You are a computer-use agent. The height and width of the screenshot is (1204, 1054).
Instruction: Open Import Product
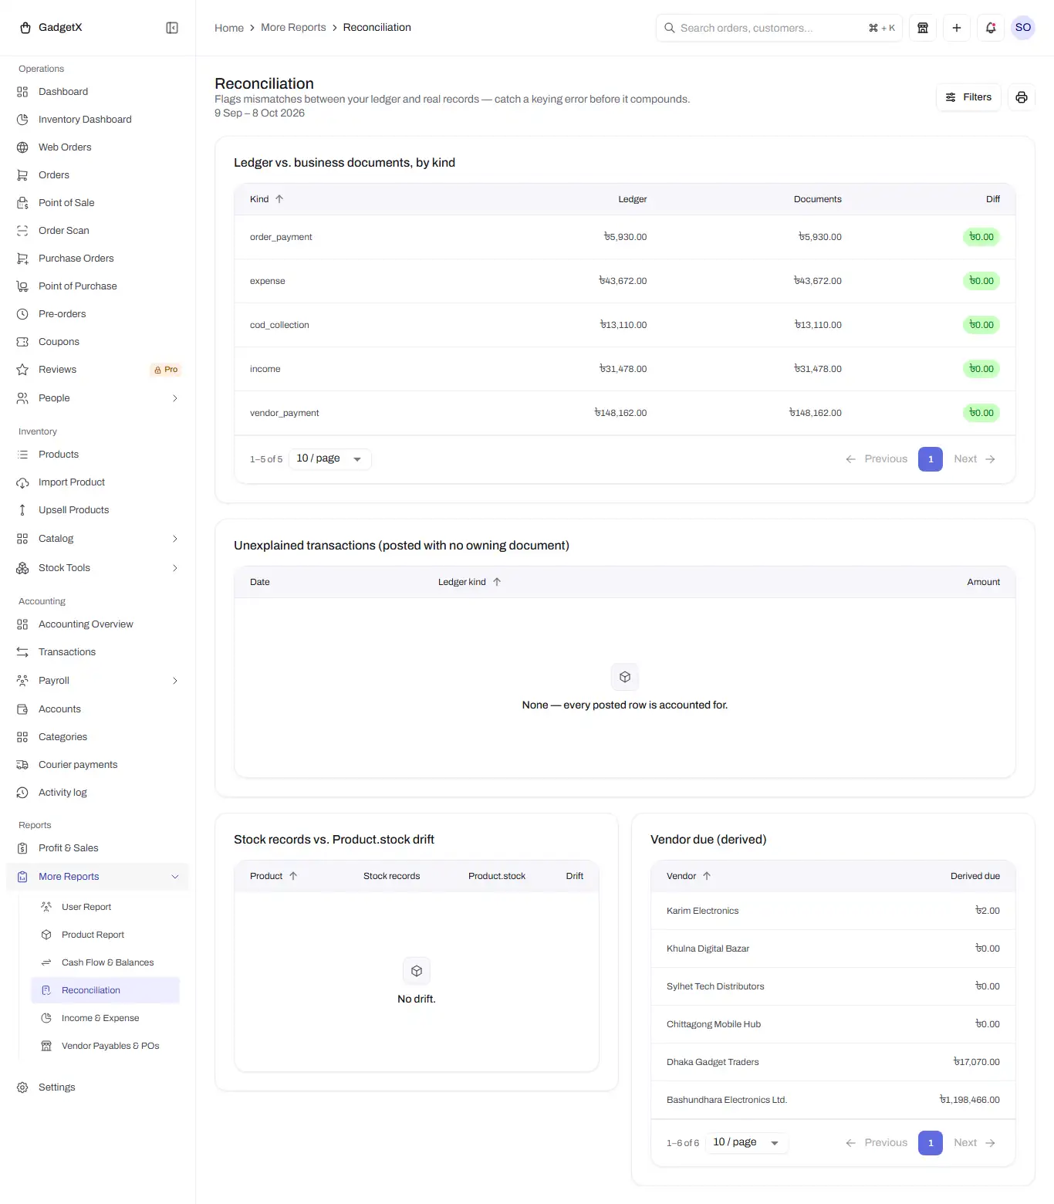pos(97,482)
